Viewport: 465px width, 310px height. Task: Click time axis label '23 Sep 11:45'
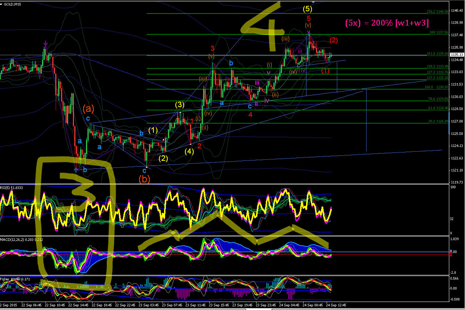(196, 305)
